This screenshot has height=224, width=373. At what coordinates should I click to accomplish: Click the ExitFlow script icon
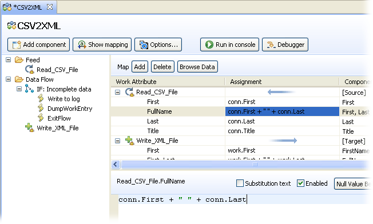tap(41, 118)
